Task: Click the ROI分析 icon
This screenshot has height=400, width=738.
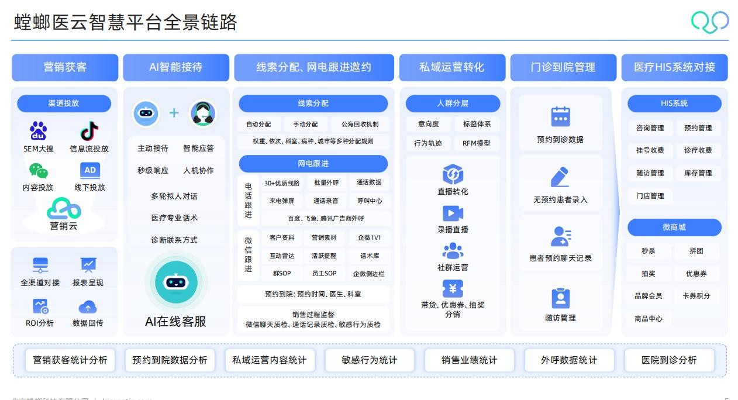Action: (40, 306)
